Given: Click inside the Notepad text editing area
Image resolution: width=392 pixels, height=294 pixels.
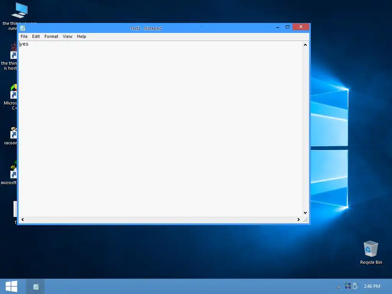Looking at the screenshot, I should coord(160,129).
